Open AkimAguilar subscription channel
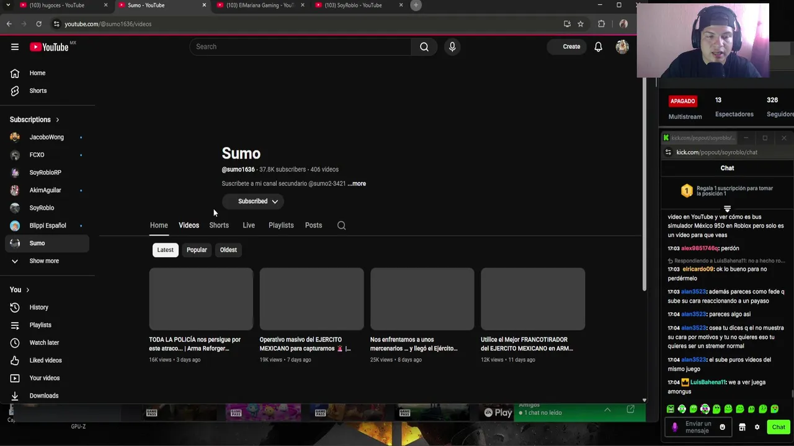The image size is (794, 446). pyautogui.click(x=47, y=190)
